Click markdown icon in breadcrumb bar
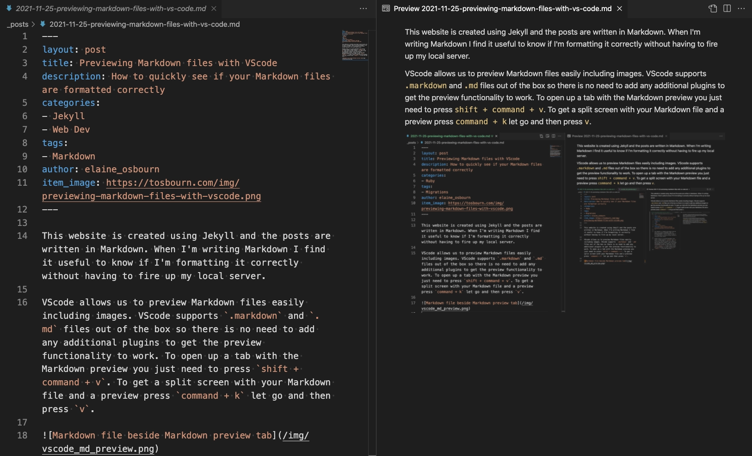 pos(43,24)
